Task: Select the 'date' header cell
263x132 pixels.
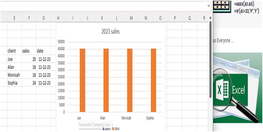Action: tap(43, 51)
